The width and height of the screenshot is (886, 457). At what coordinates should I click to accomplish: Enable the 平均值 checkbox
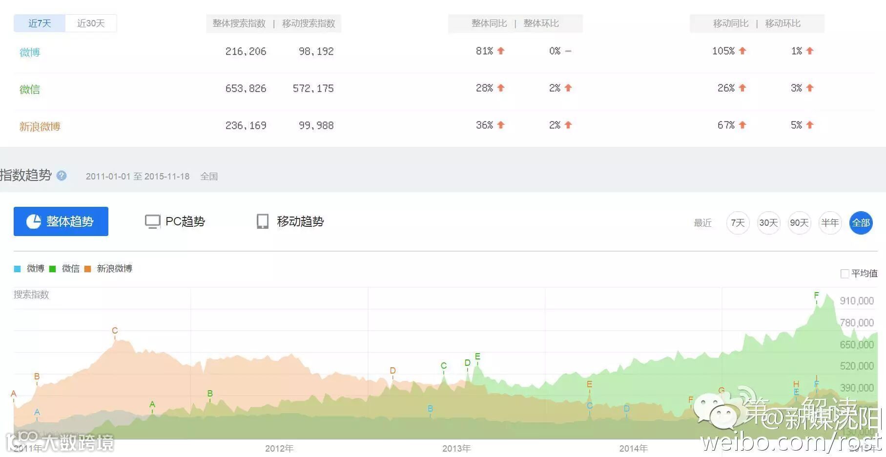pos(845,274)
